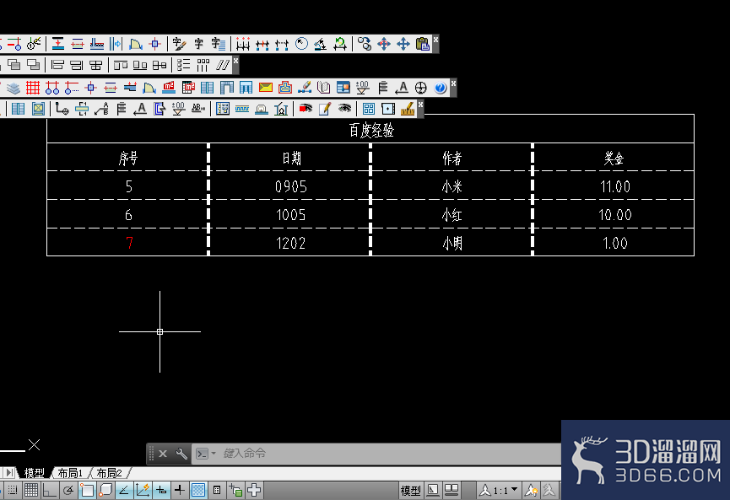The height and width of the screenshot is (500, 730).
Task: Click the 小红 author cell
Action: click(x=452, y=214)
